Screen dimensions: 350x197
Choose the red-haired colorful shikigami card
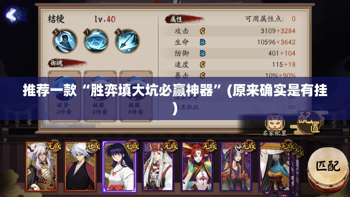point(197,166)
